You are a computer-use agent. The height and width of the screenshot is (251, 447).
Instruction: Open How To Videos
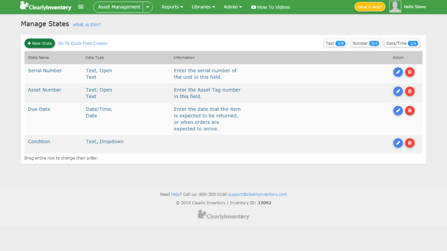[270, 7]
